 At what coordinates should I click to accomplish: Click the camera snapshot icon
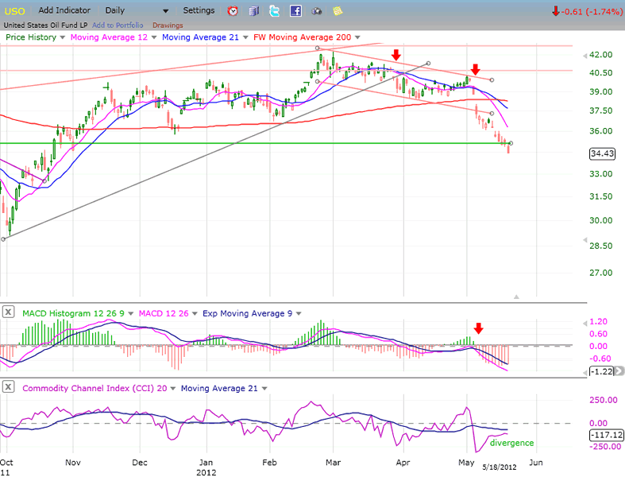pyautogui.click(x=317, y=11)
